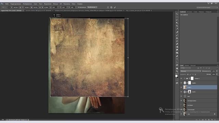
Task: Toggle visibility of sixth layer from top
Action: (181, 100)
